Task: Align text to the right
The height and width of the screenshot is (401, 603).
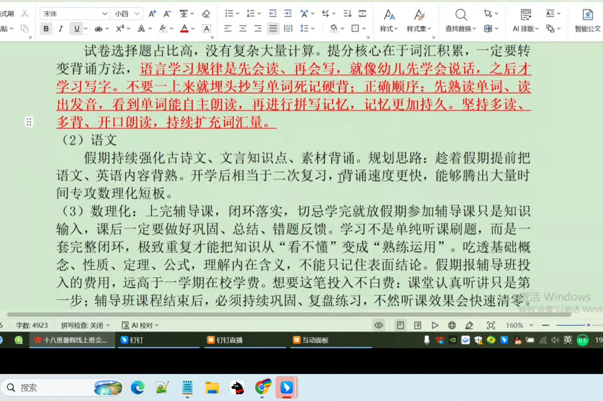Action: tap(258, 29)
